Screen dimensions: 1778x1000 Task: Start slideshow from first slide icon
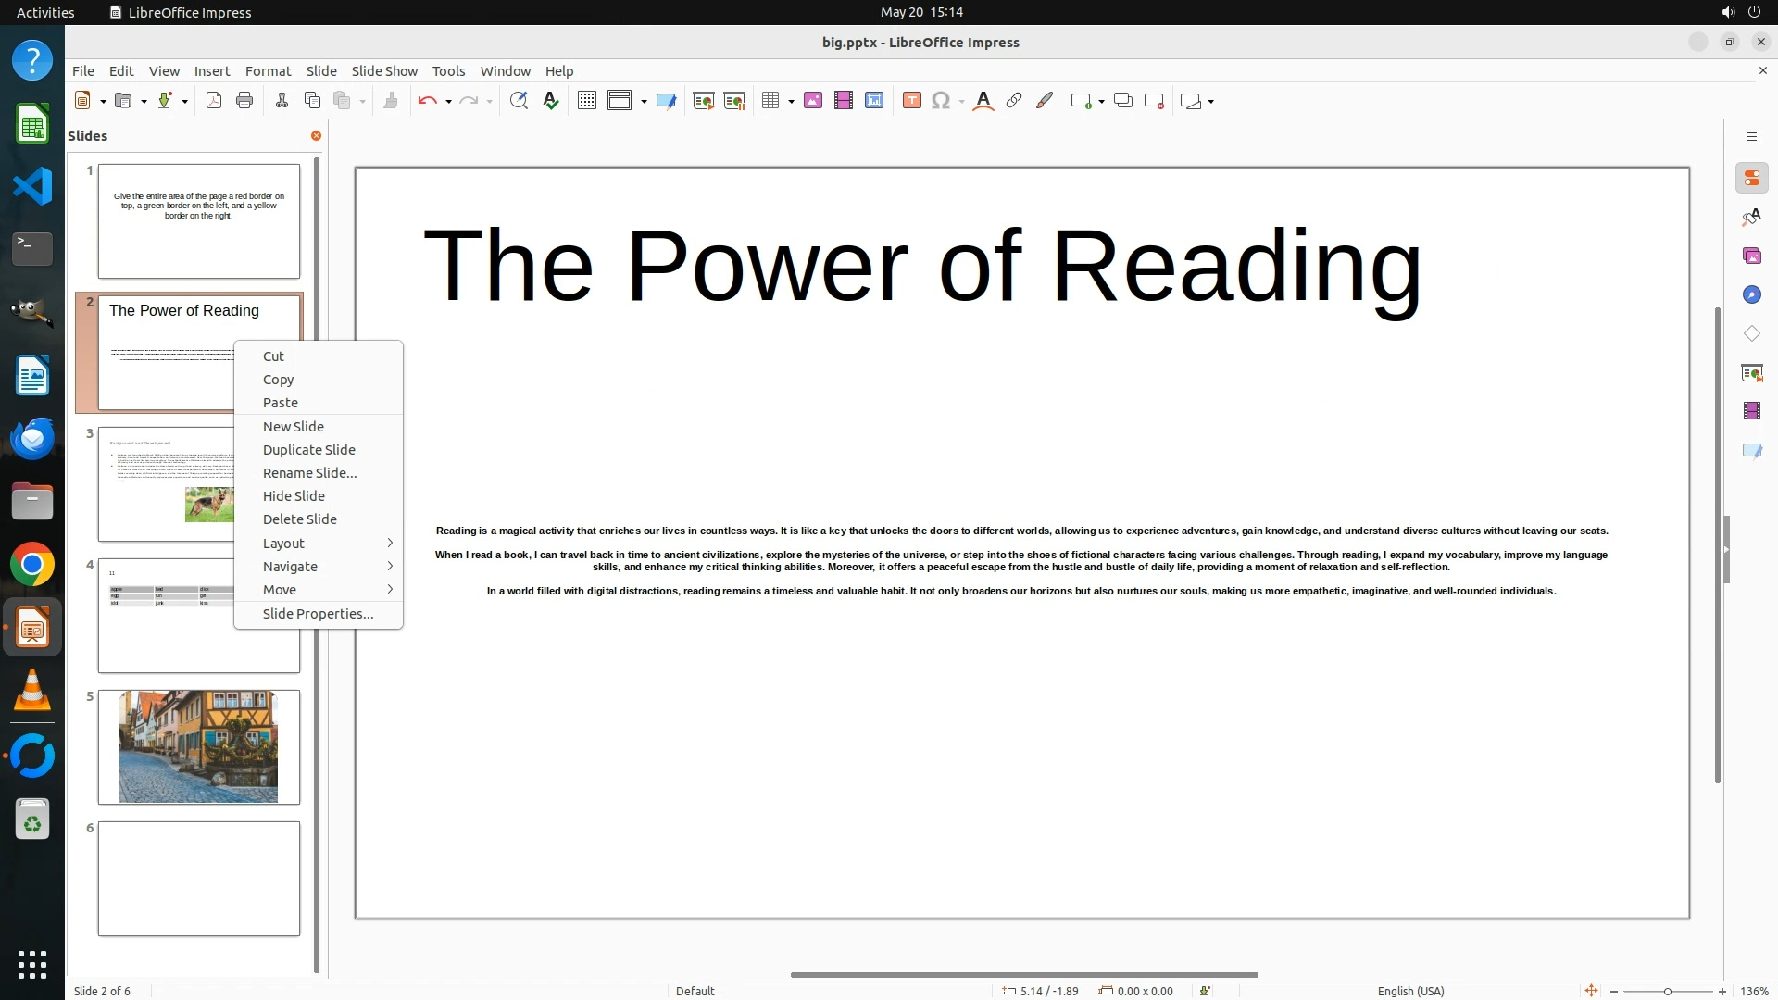click(704, 101)
